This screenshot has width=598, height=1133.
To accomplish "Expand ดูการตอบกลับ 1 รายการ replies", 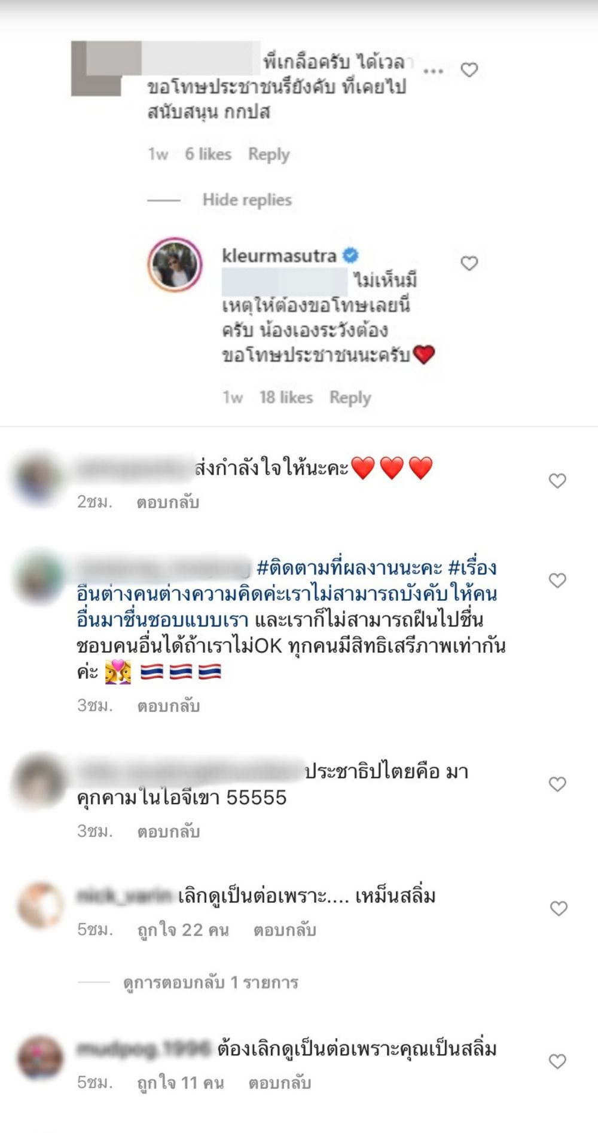I will [210, 982].
